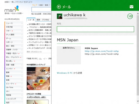This screenshot has width=139, height=104.
Task: Open the blue jp.msn.com hyperlink
Action: point(102,51)
